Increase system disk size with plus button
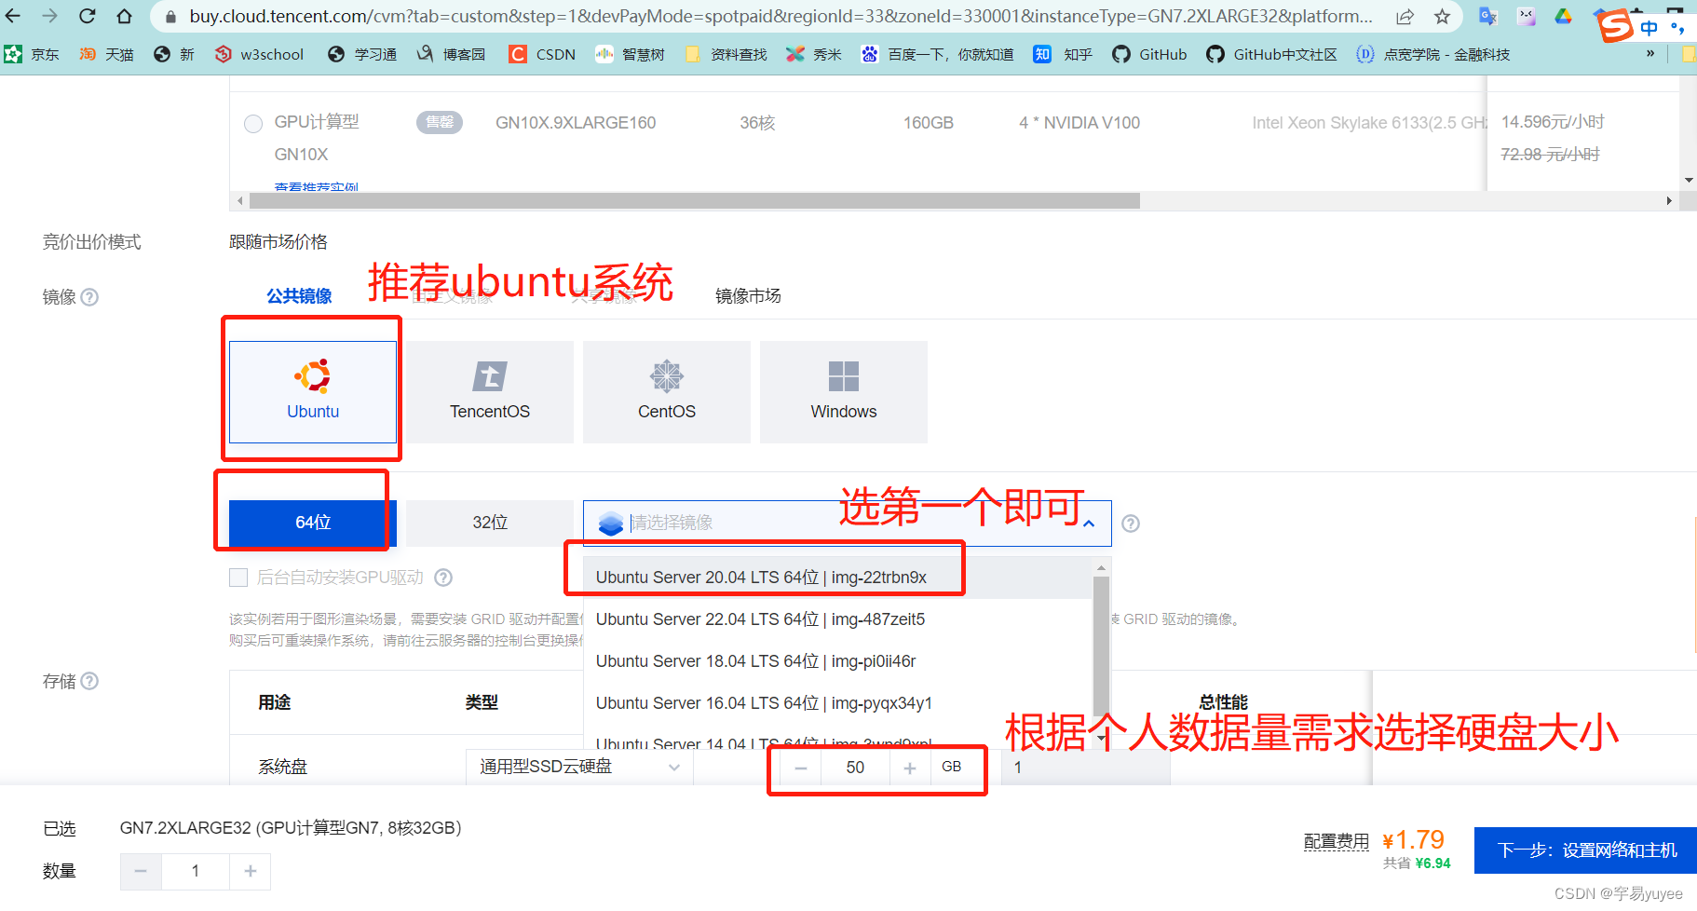This screenshot has height=911, width=1697. (x=910, y=768)
